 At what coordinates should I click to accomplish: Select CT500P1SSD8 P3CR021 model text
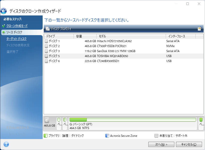tap(112, 46)
